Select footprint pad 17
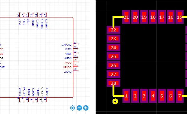The height and width of the screenshot is (114, 187). click(162, 17)
